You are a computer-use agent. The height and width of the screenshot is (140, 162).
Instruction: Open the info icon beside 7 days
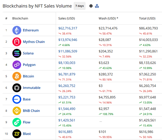91,6
